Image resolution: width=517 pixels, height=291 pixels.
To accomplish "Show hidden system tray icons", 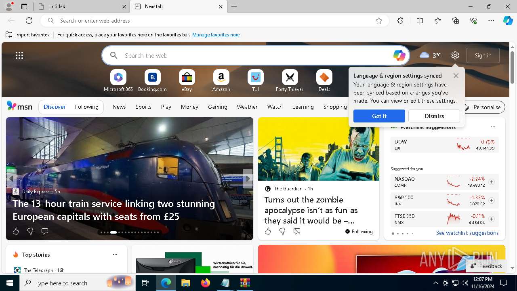I will tap(435, 283).
